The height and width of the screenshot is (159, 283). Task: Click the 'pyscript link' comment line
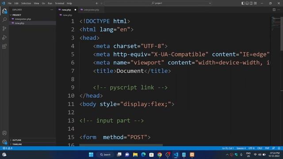(x=130, y=87)
